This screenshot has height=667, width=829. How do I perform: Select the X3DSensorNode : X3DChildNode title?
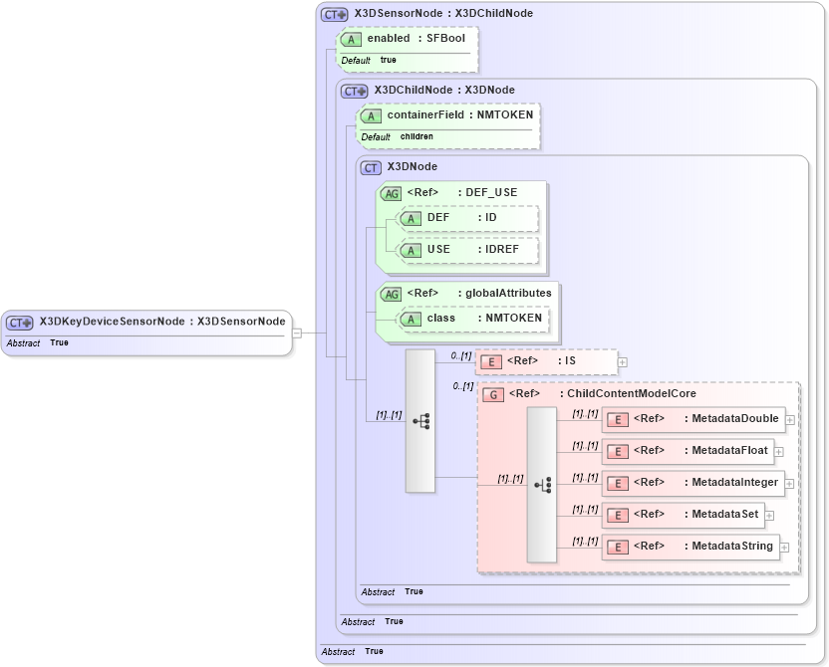point(443,13)
